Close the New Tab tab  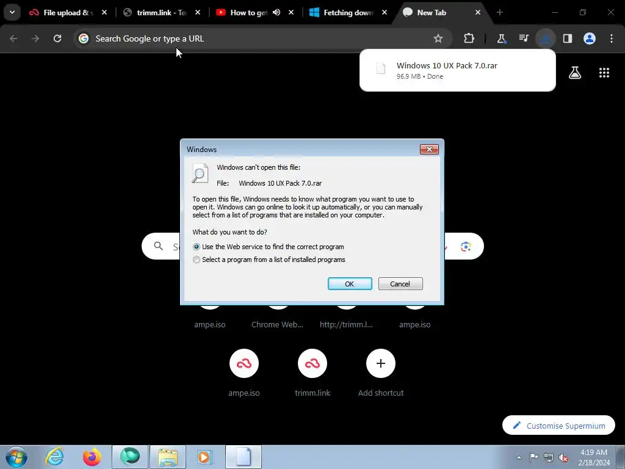[x=477, y=13]
